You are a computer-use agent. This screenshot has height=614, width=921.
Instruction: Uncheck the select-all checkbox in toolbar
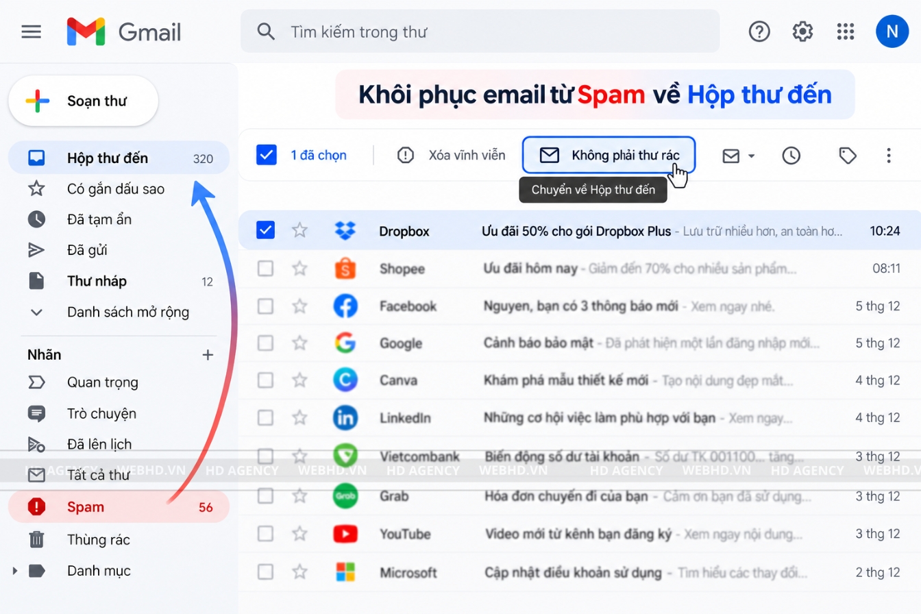pyautogui.click(x=267, y=155)
